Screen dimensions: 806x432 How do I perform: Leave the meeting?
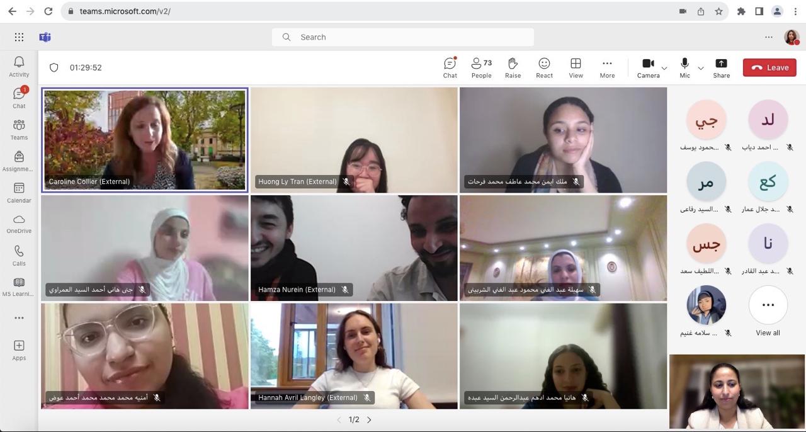(769, 67)
